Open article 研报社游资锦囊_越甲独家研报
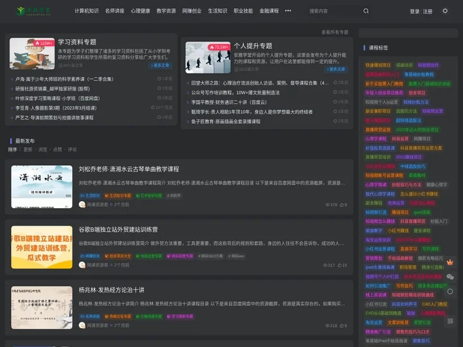 tap(52, 89)
